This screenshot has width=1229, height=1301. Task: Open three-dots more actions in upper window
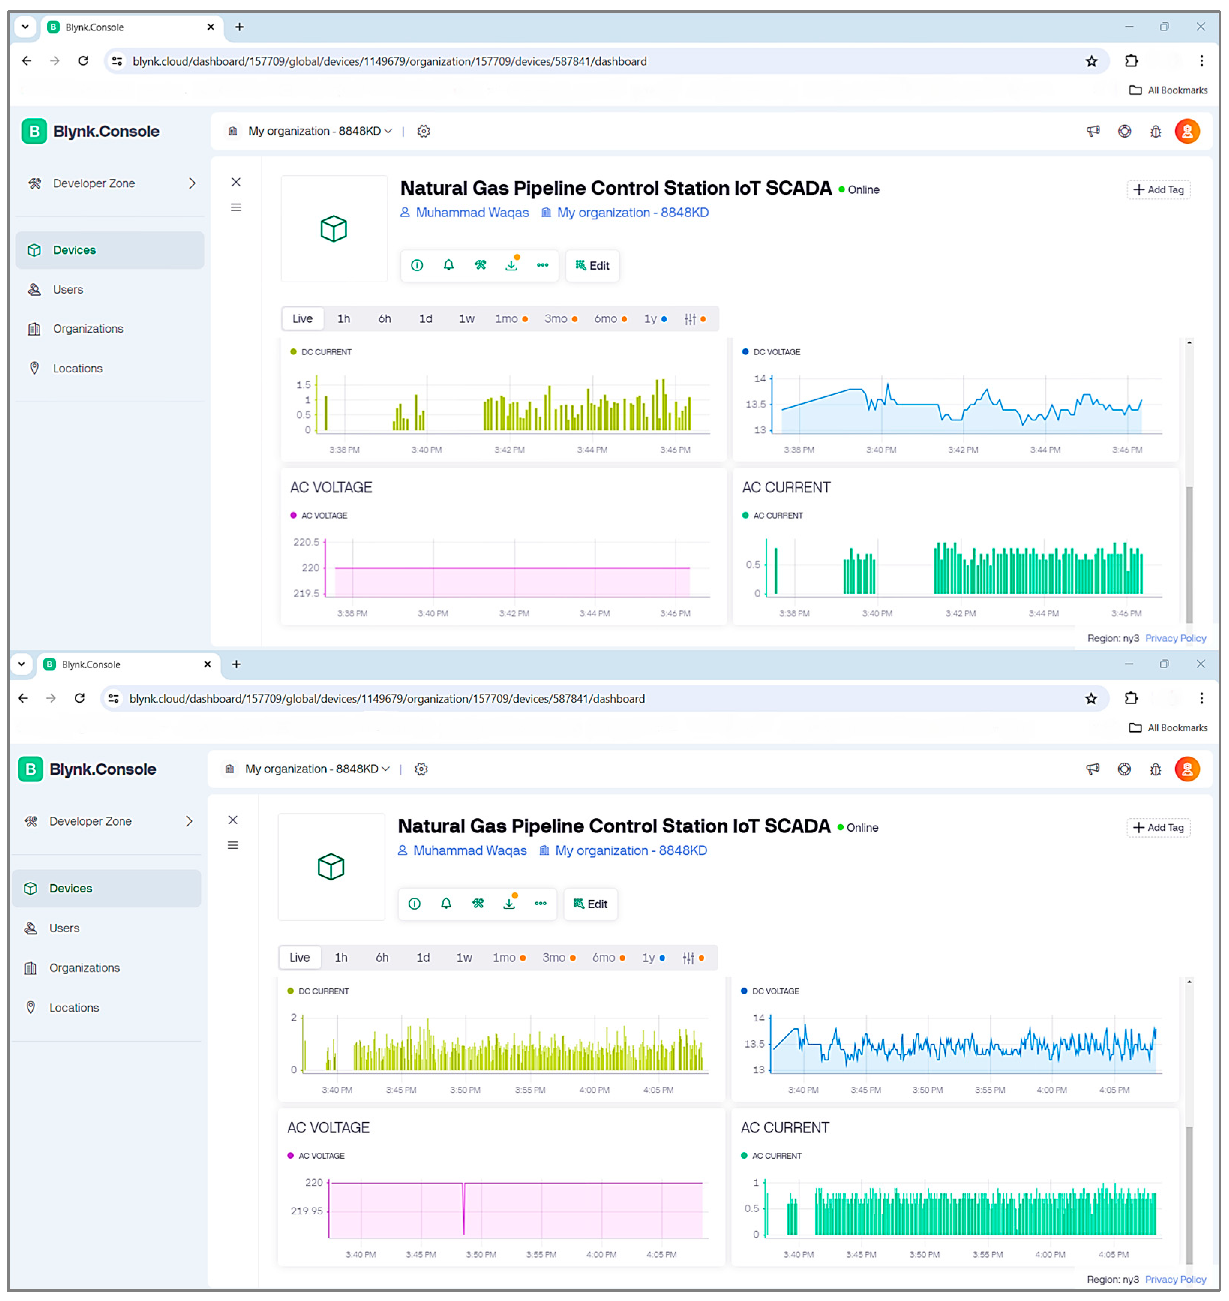pyautogui.click(x=543, y=265)
